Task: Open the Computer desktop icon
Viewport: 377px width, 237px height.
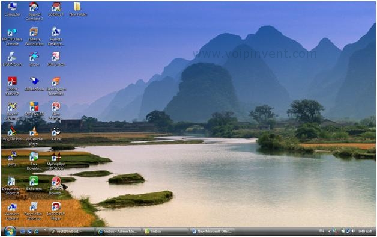Action: (x=12, y=10)
